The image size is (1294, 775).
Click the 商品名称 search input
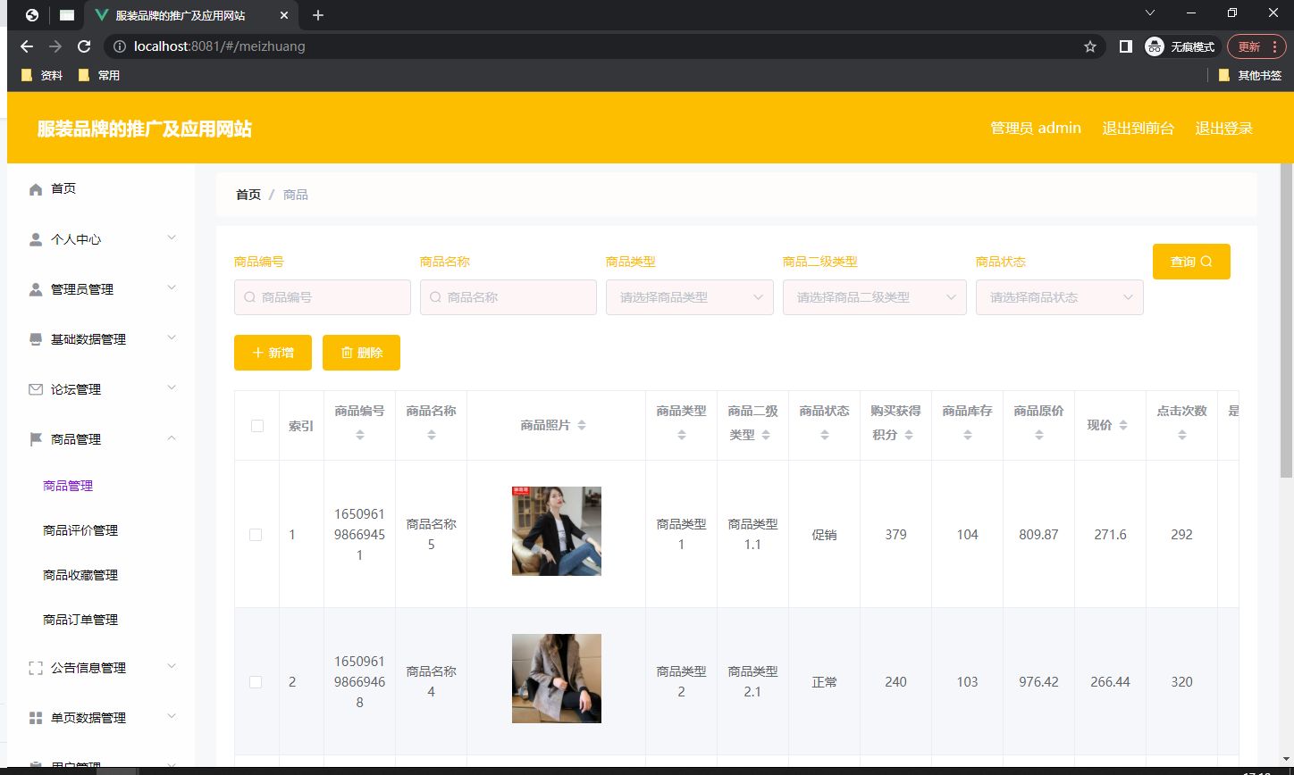pos(508,297)
